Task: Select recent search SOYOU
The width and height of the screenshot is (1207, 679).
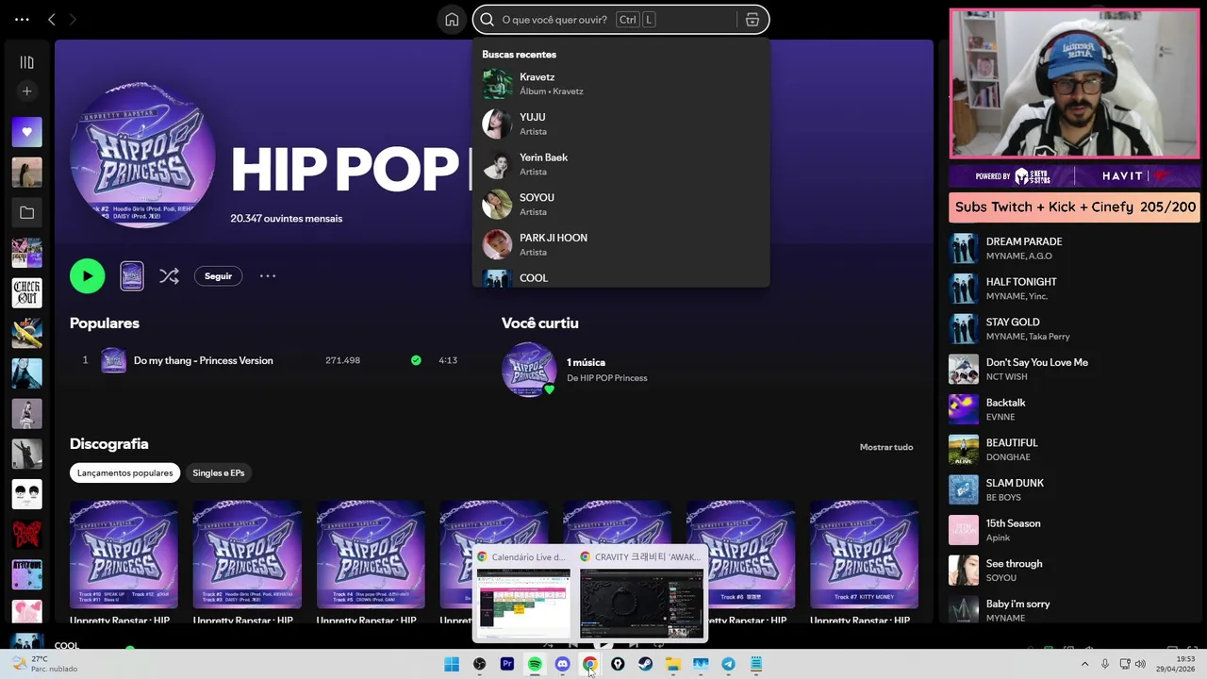Action: [620, 205]
